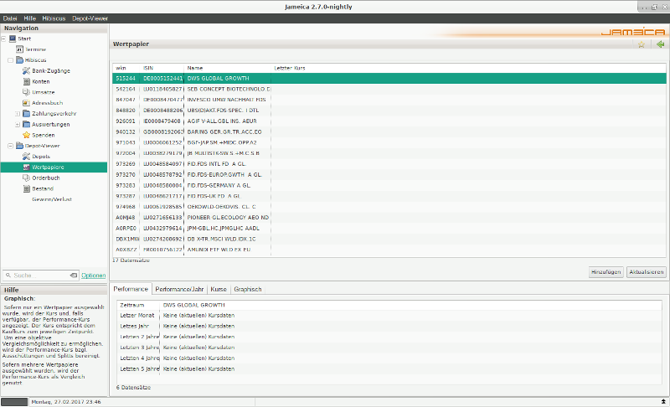
Task: Switch to the Kurse tab
Action: (219, 289)
